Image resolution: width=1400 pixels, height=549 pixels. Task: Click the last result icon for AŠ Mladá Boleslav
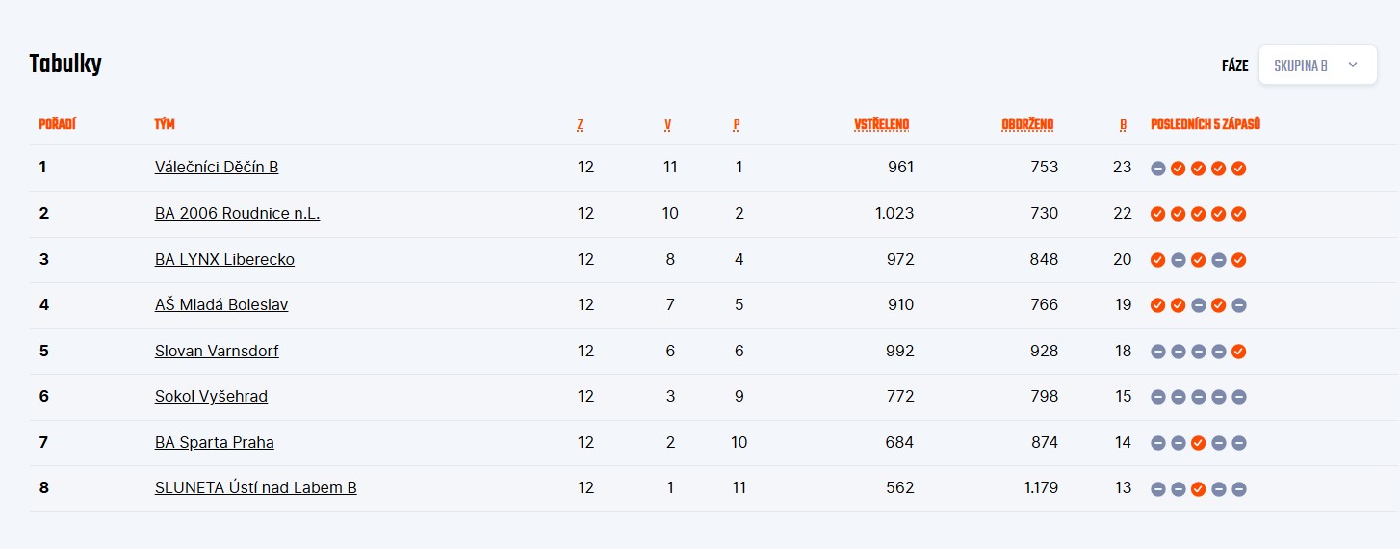(1239, 305)
